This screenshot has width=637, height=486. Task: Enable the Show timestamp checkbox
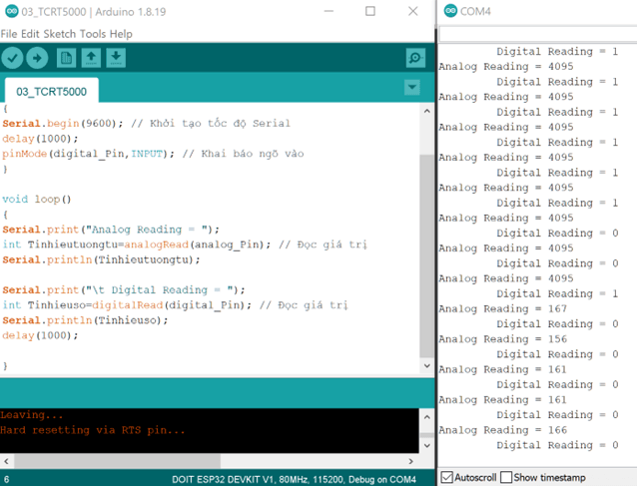pyautogui.click(x=506, y=477)
